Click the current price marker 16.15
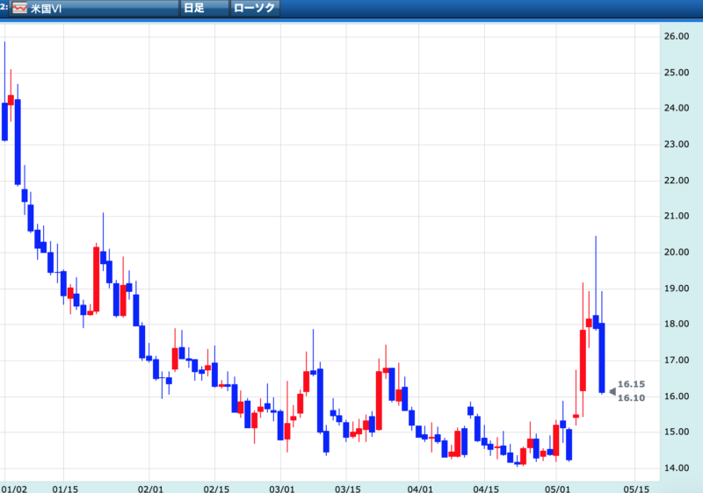703x493 pixels. pyautogui.click(x=631, y=384)
